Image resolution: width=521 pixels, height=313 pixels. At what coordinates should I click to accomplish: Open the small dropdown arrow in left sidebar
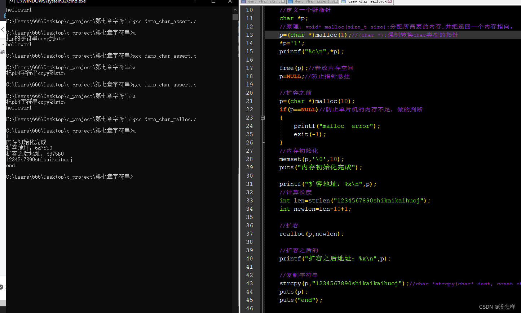tap(3, 45)
